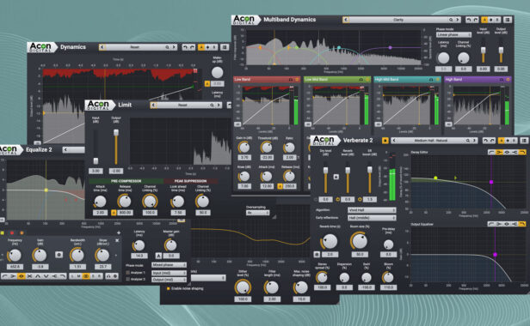Search presets in Verberate 2 preset bar

pyautogui.click(x=468, y=141)
